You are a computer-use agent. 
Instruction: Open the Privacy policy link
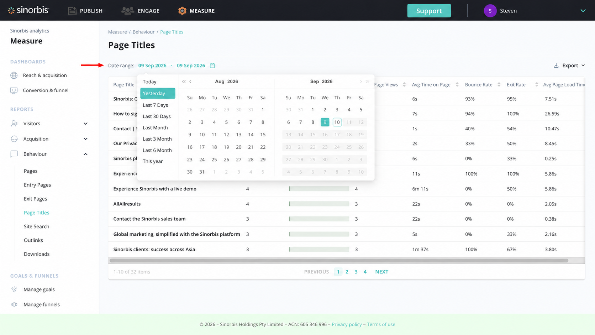(x=347, y=324)
